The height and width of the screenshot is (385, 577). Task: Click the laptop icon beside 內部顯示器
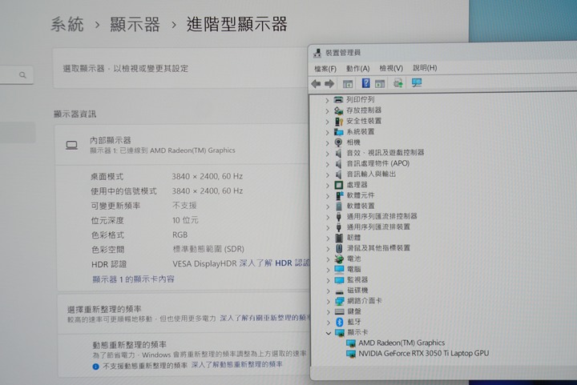(72, 146)
